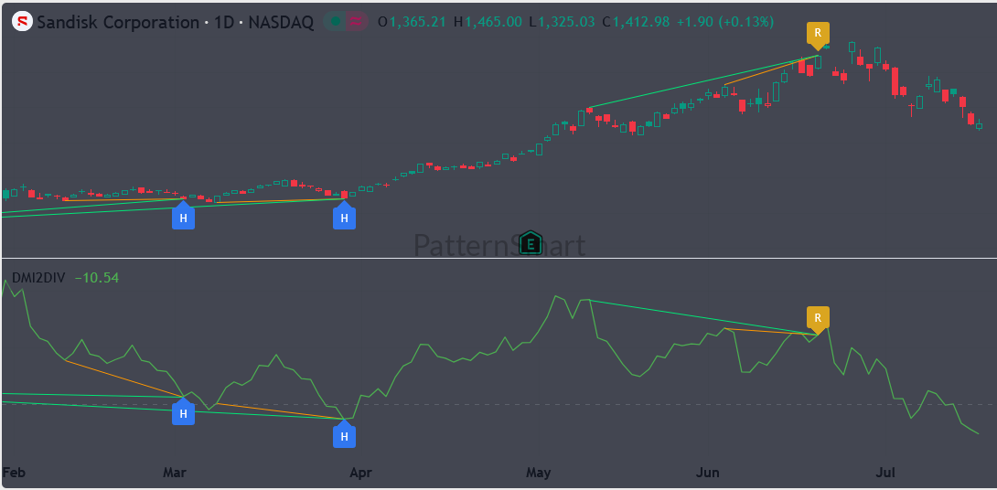Click the low price L1,325.03
Image resolution: width=997 pixels, height=490 pixels.
click(563, 22)
